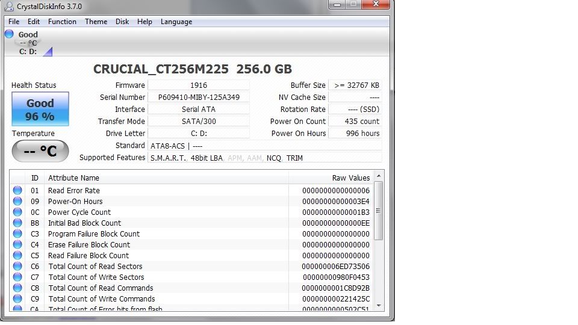Click the CRUCIAL_CT256M225 256.0 GB drive title
The width and height of the screenshot is (578, 325).
pos(193,69)
